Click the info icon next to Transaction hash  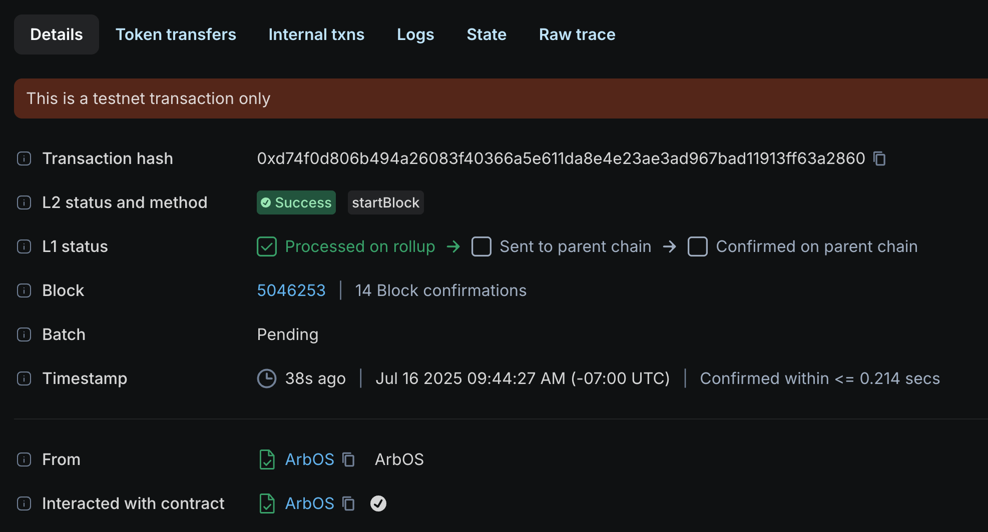coord(24,158)
